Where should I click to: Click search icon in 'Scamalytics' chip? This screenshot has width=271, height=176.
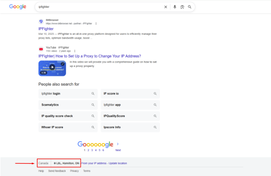[93, 105]
